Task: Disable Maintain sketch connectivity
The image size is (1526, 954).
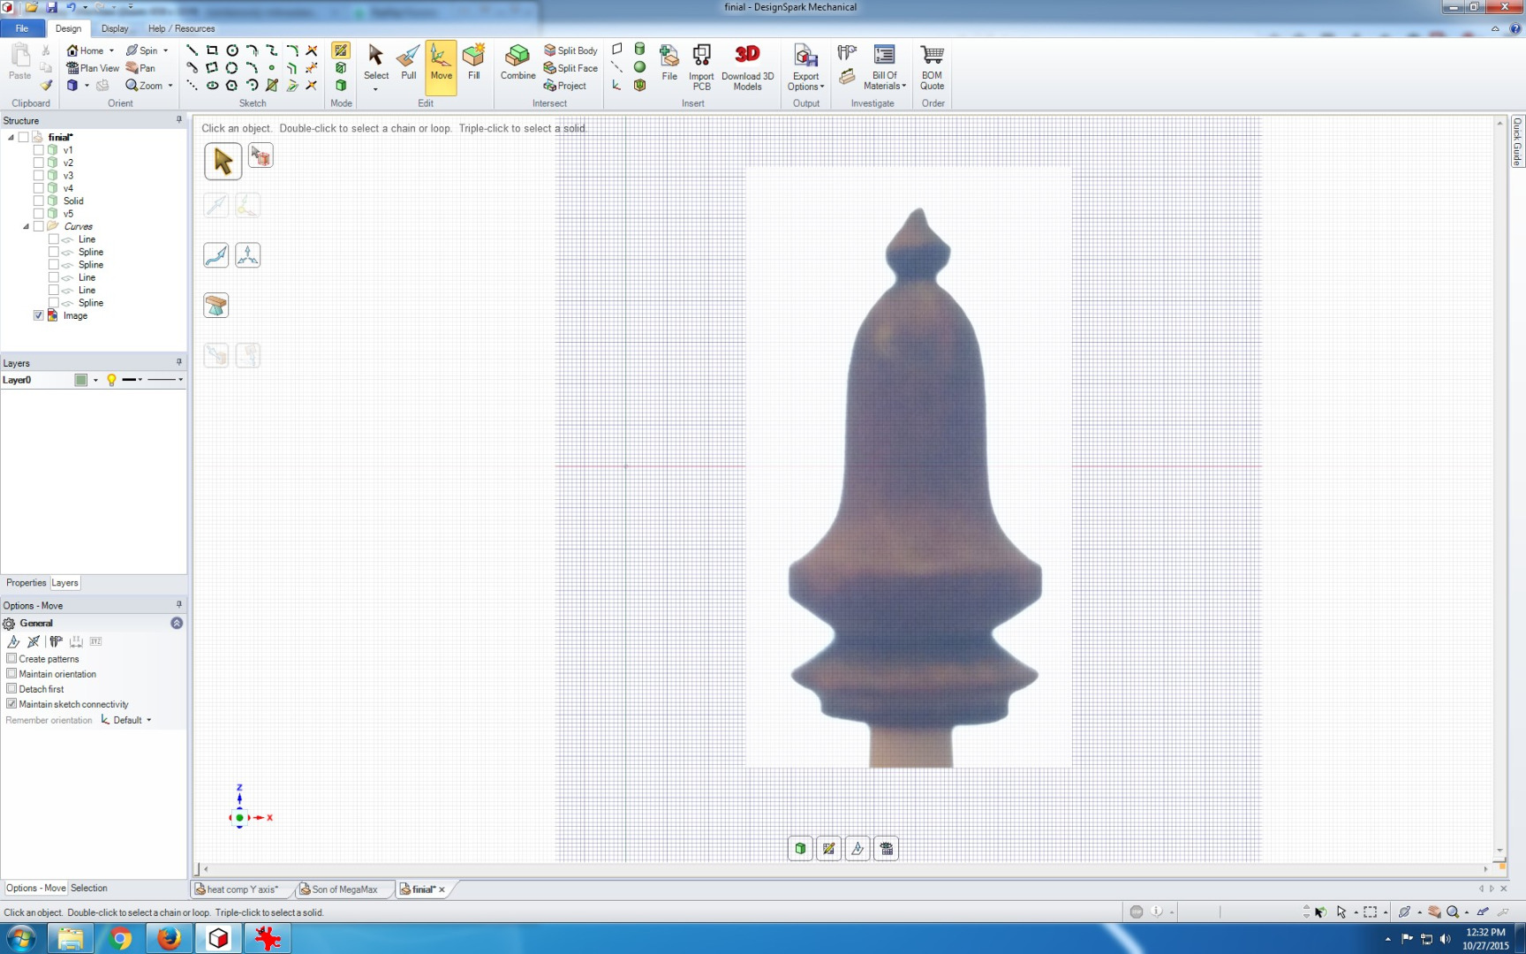Action: click(x=11, y=703)
